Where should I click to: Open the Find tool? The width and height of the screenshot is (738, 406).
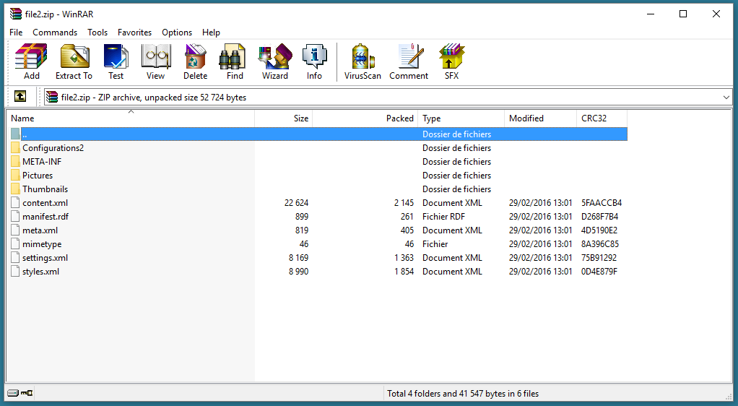point(235,61)
